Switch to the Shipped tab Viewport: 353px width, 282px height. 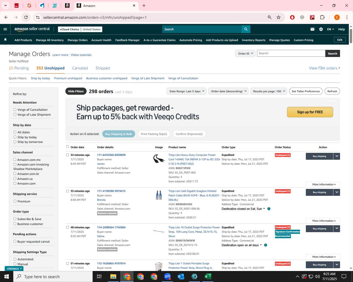(103, 68)
